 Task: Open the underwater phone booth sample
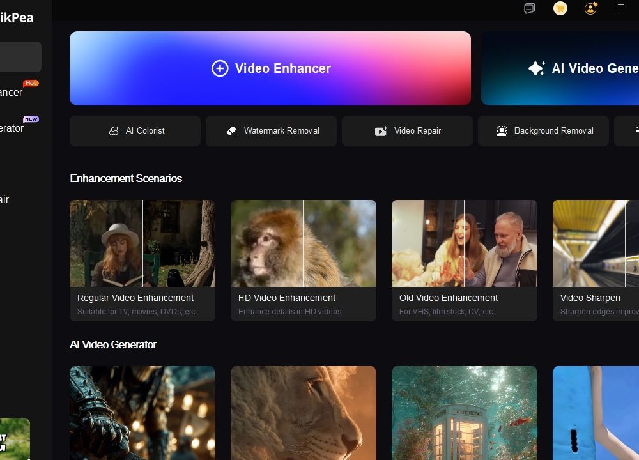[464, 413]
